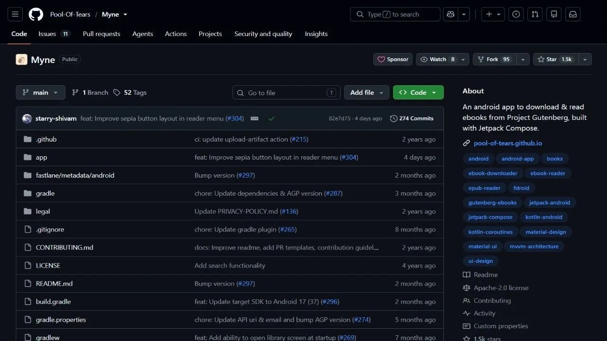Select the jetpack-compose topic tag

(490, 217)
